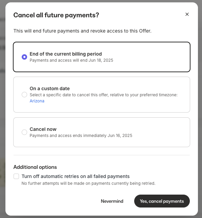This screenshot has height=218, width=202.
Task: Click the Nevermind button
Action: click(112, 201)
